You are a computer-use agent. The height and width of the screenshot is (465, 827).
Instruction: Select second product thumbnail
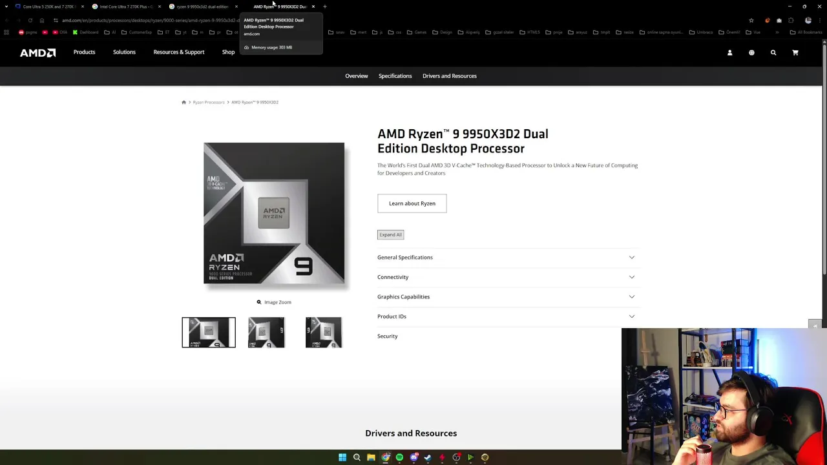pos(266,333)
